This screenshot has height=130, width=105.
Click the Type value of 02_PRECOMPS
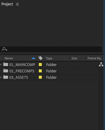point(51,71)
